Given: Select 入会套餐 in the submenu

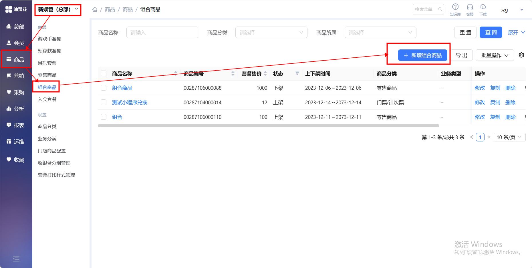Looking at the screenshot, I should pyautogui.click(x=47, y=99).
